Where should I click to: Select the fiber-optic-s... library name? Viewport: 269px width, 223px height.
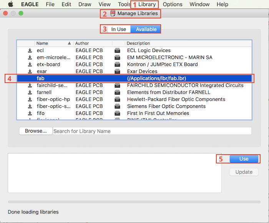(54, 106)
